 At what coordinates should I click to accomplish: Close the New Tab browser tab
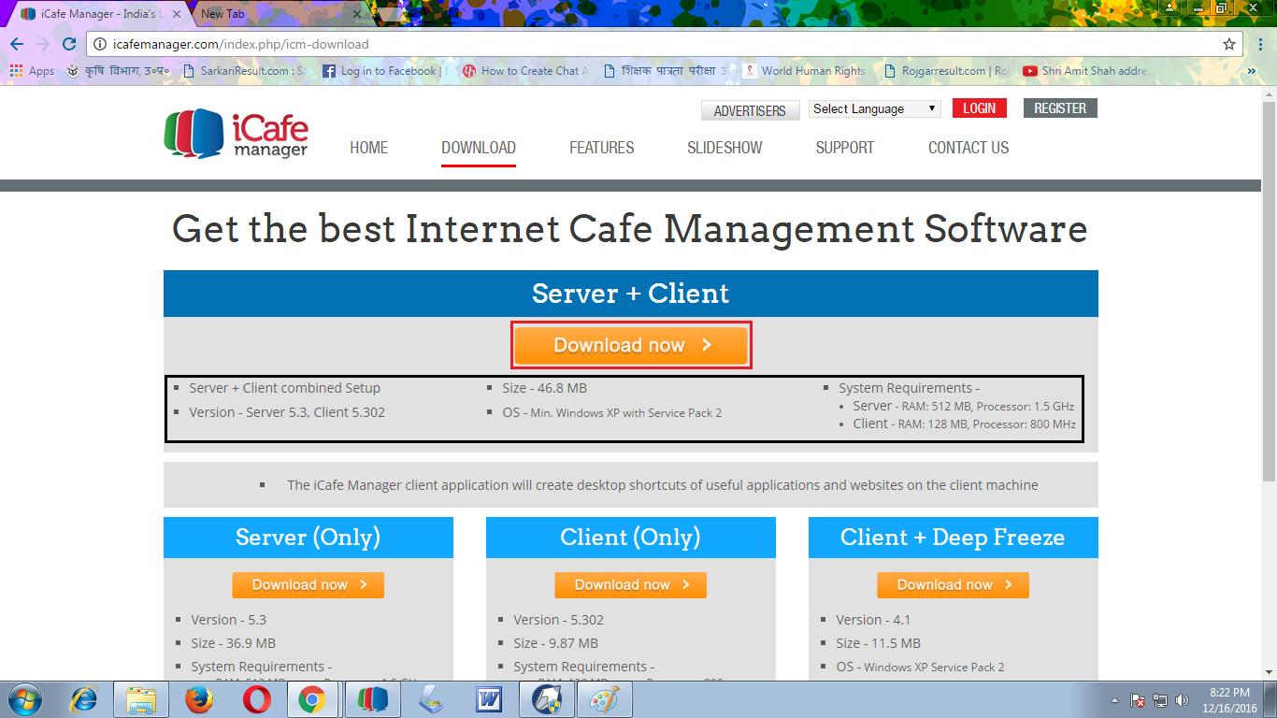tap(356, 14)
